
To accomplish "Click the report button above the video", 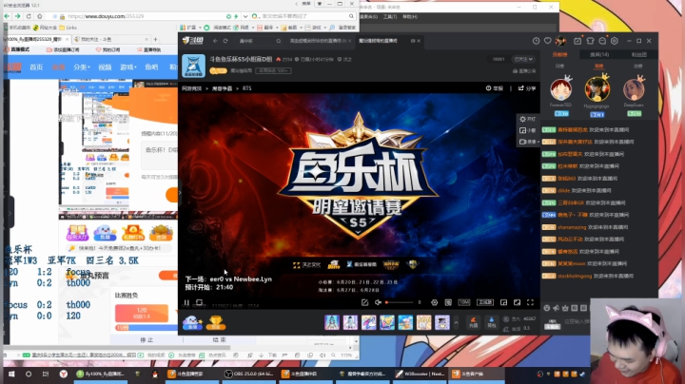I will tap(495, 88).
